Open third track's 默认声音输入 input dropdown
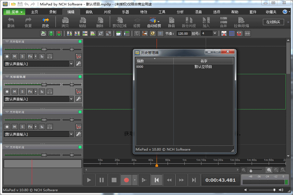293x195 pixels. pos(38,134)
